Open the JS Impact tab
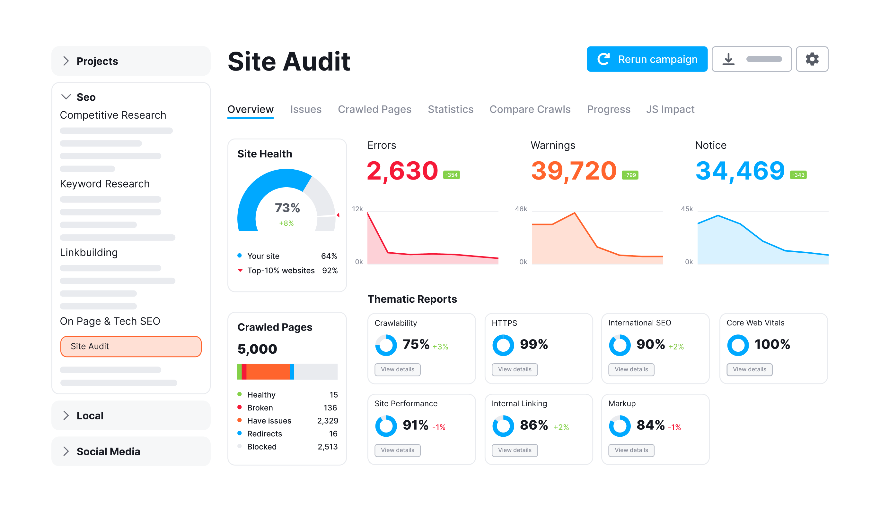This screenshot has width=880, height=513. tap(670, 109)
